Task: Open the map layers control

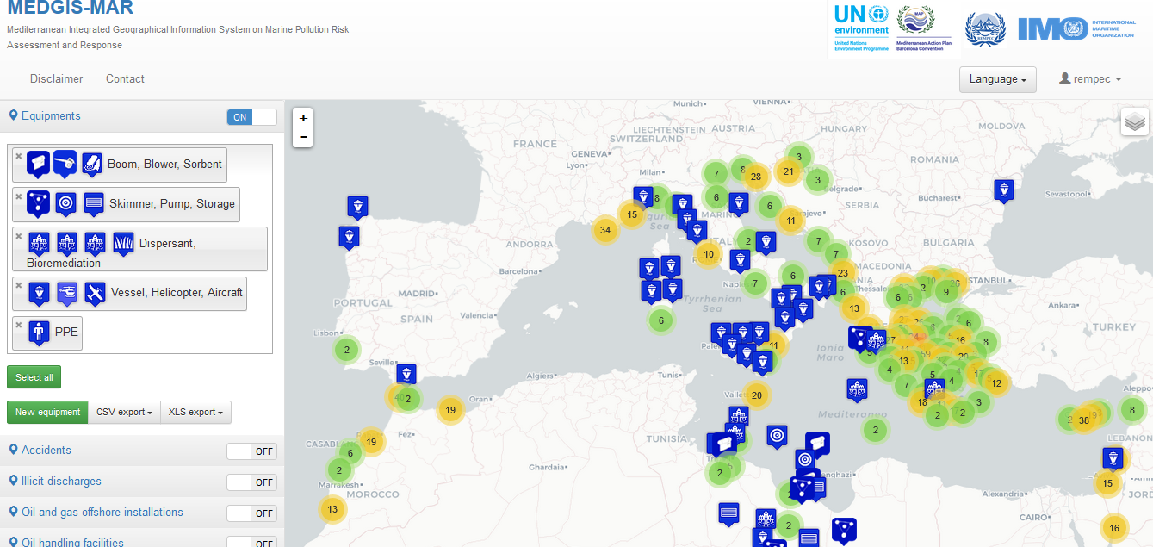Action: (1134, 122)
